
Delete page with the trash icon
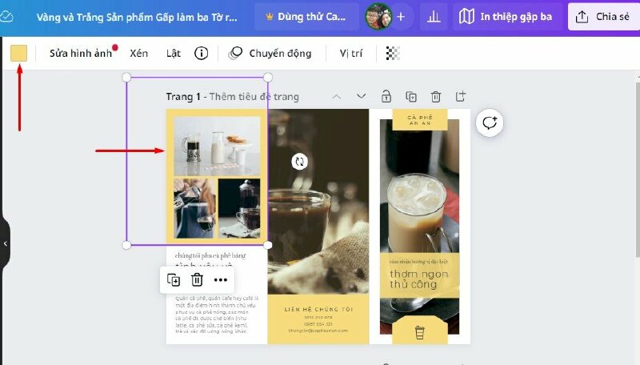click(x=436, y=97)
